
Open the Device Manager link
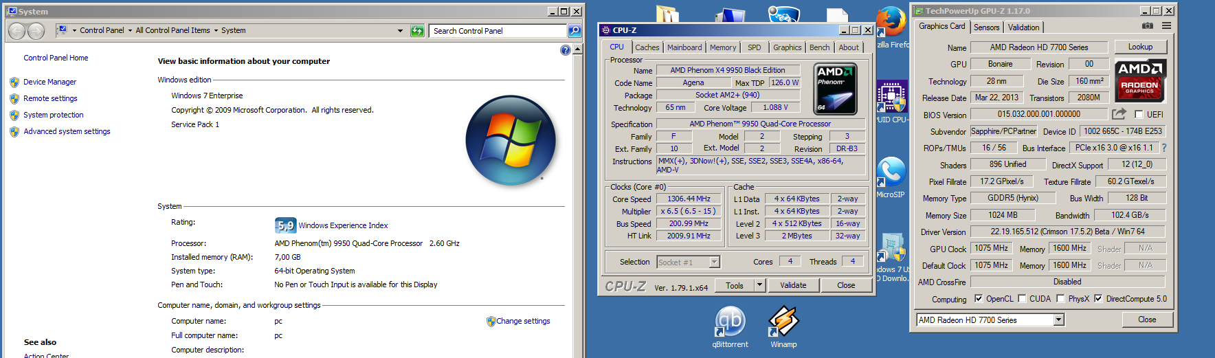pyautogui.click(x=49, y=82)
